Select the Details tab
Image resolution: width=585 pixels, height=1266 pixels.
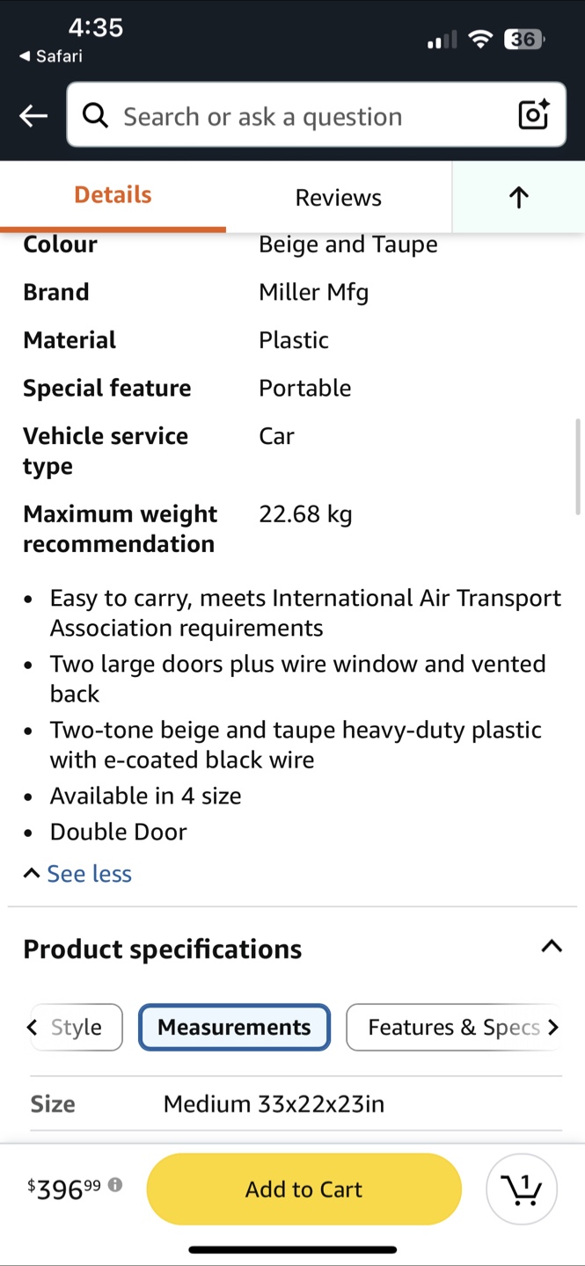point(113,195)
